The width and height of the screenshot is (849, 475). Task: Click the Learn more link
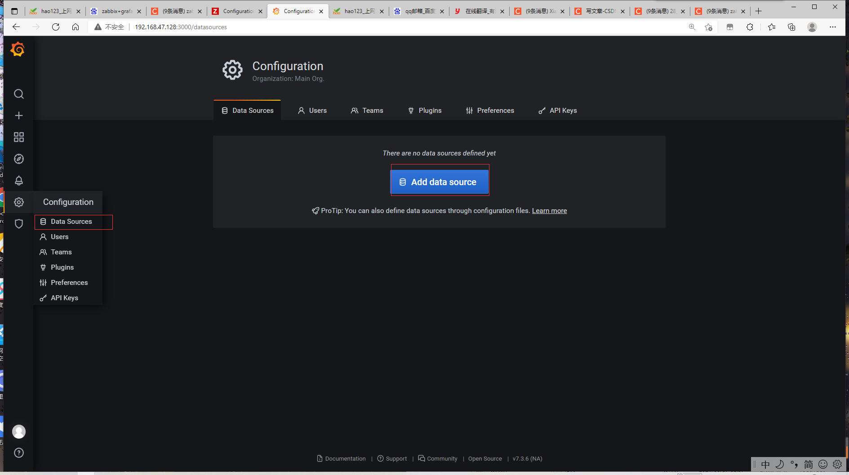click(x=549, y=210)
